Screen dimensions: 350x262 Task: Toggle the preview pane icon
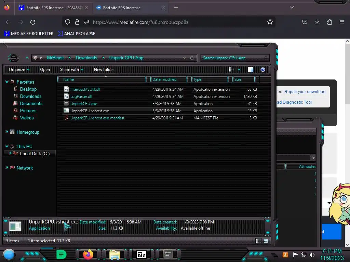click(x=251, y=70)
